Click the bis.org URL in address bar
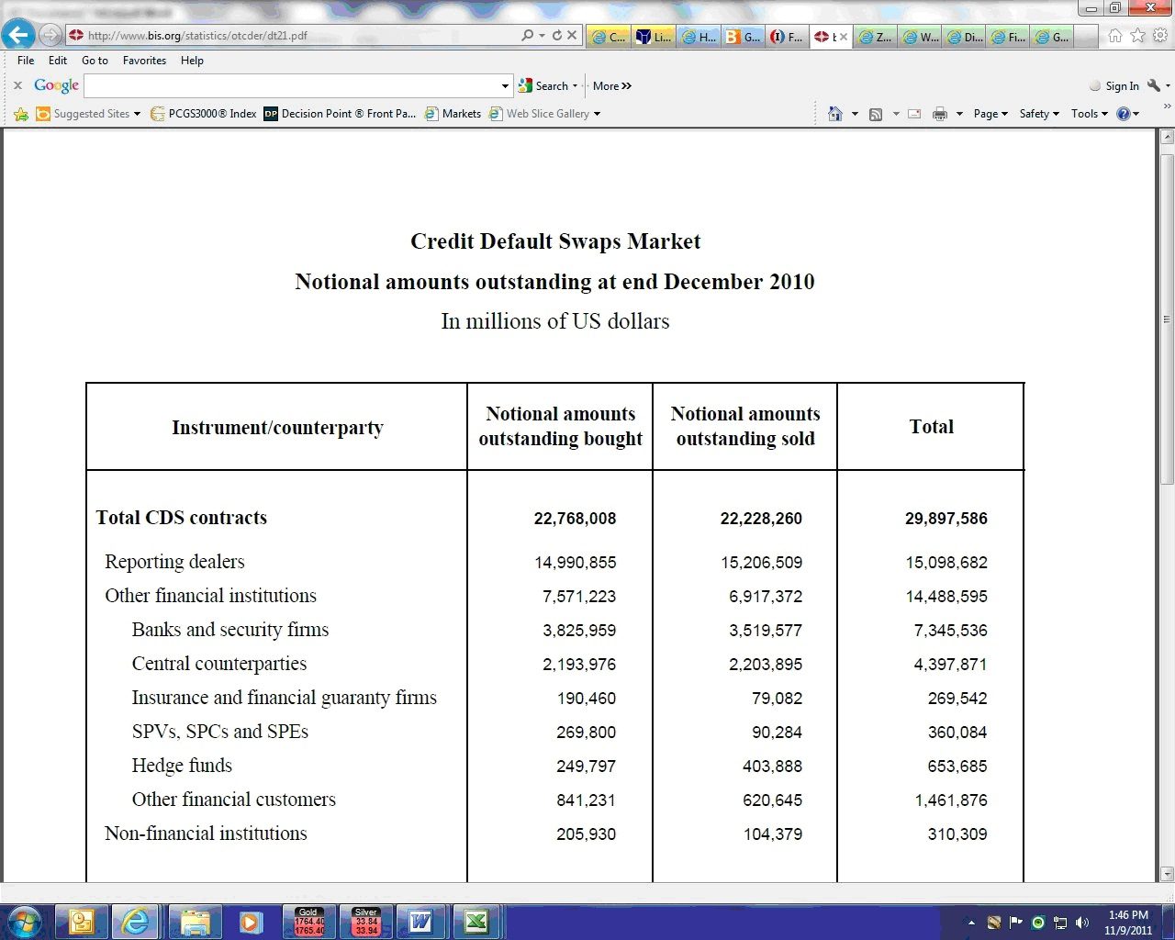This screenshot has height=940, width=1175. [197, 36]
